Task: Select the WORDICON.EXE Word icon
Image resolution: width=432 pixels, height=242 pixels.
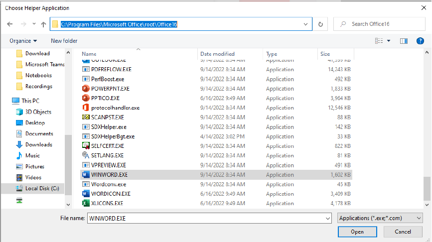Action: (x=86, y=194)
